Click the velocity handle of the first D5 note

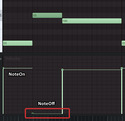(3, 68)
